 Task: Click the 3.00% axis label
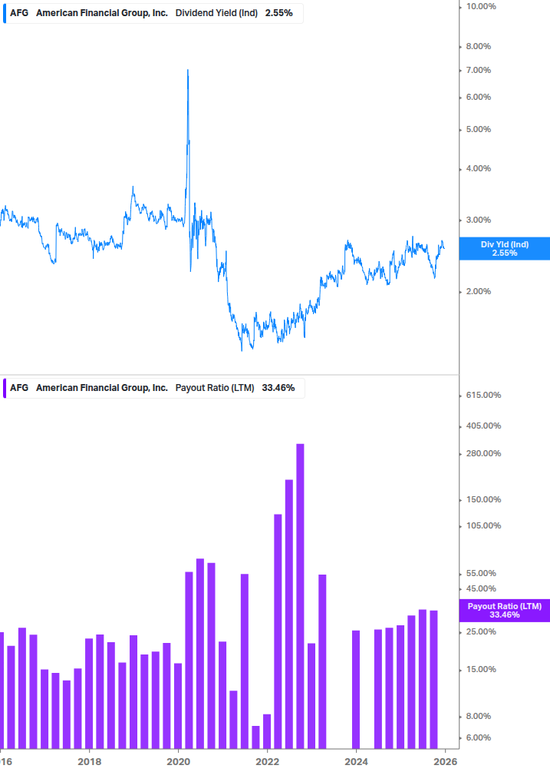[x=478, y=220]
